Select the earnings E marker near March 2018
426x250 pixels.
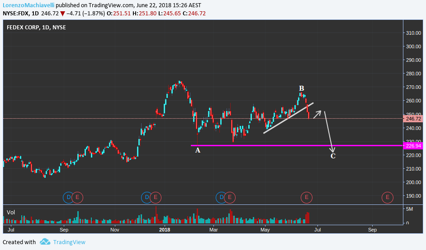coord(230,197)
